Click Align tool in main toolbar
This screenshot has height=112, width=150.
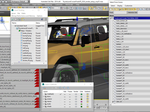85,8
